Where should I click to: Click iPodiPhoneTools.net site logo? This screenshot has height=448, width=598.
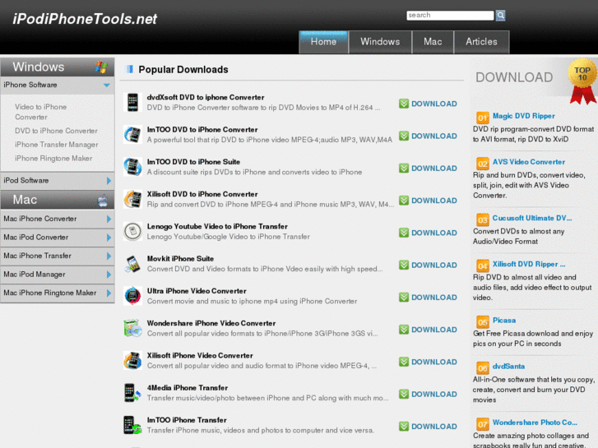[85, 19]
